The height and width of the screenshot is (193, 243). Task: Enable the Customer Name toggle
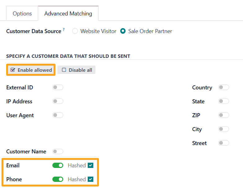tap(58, 152)
